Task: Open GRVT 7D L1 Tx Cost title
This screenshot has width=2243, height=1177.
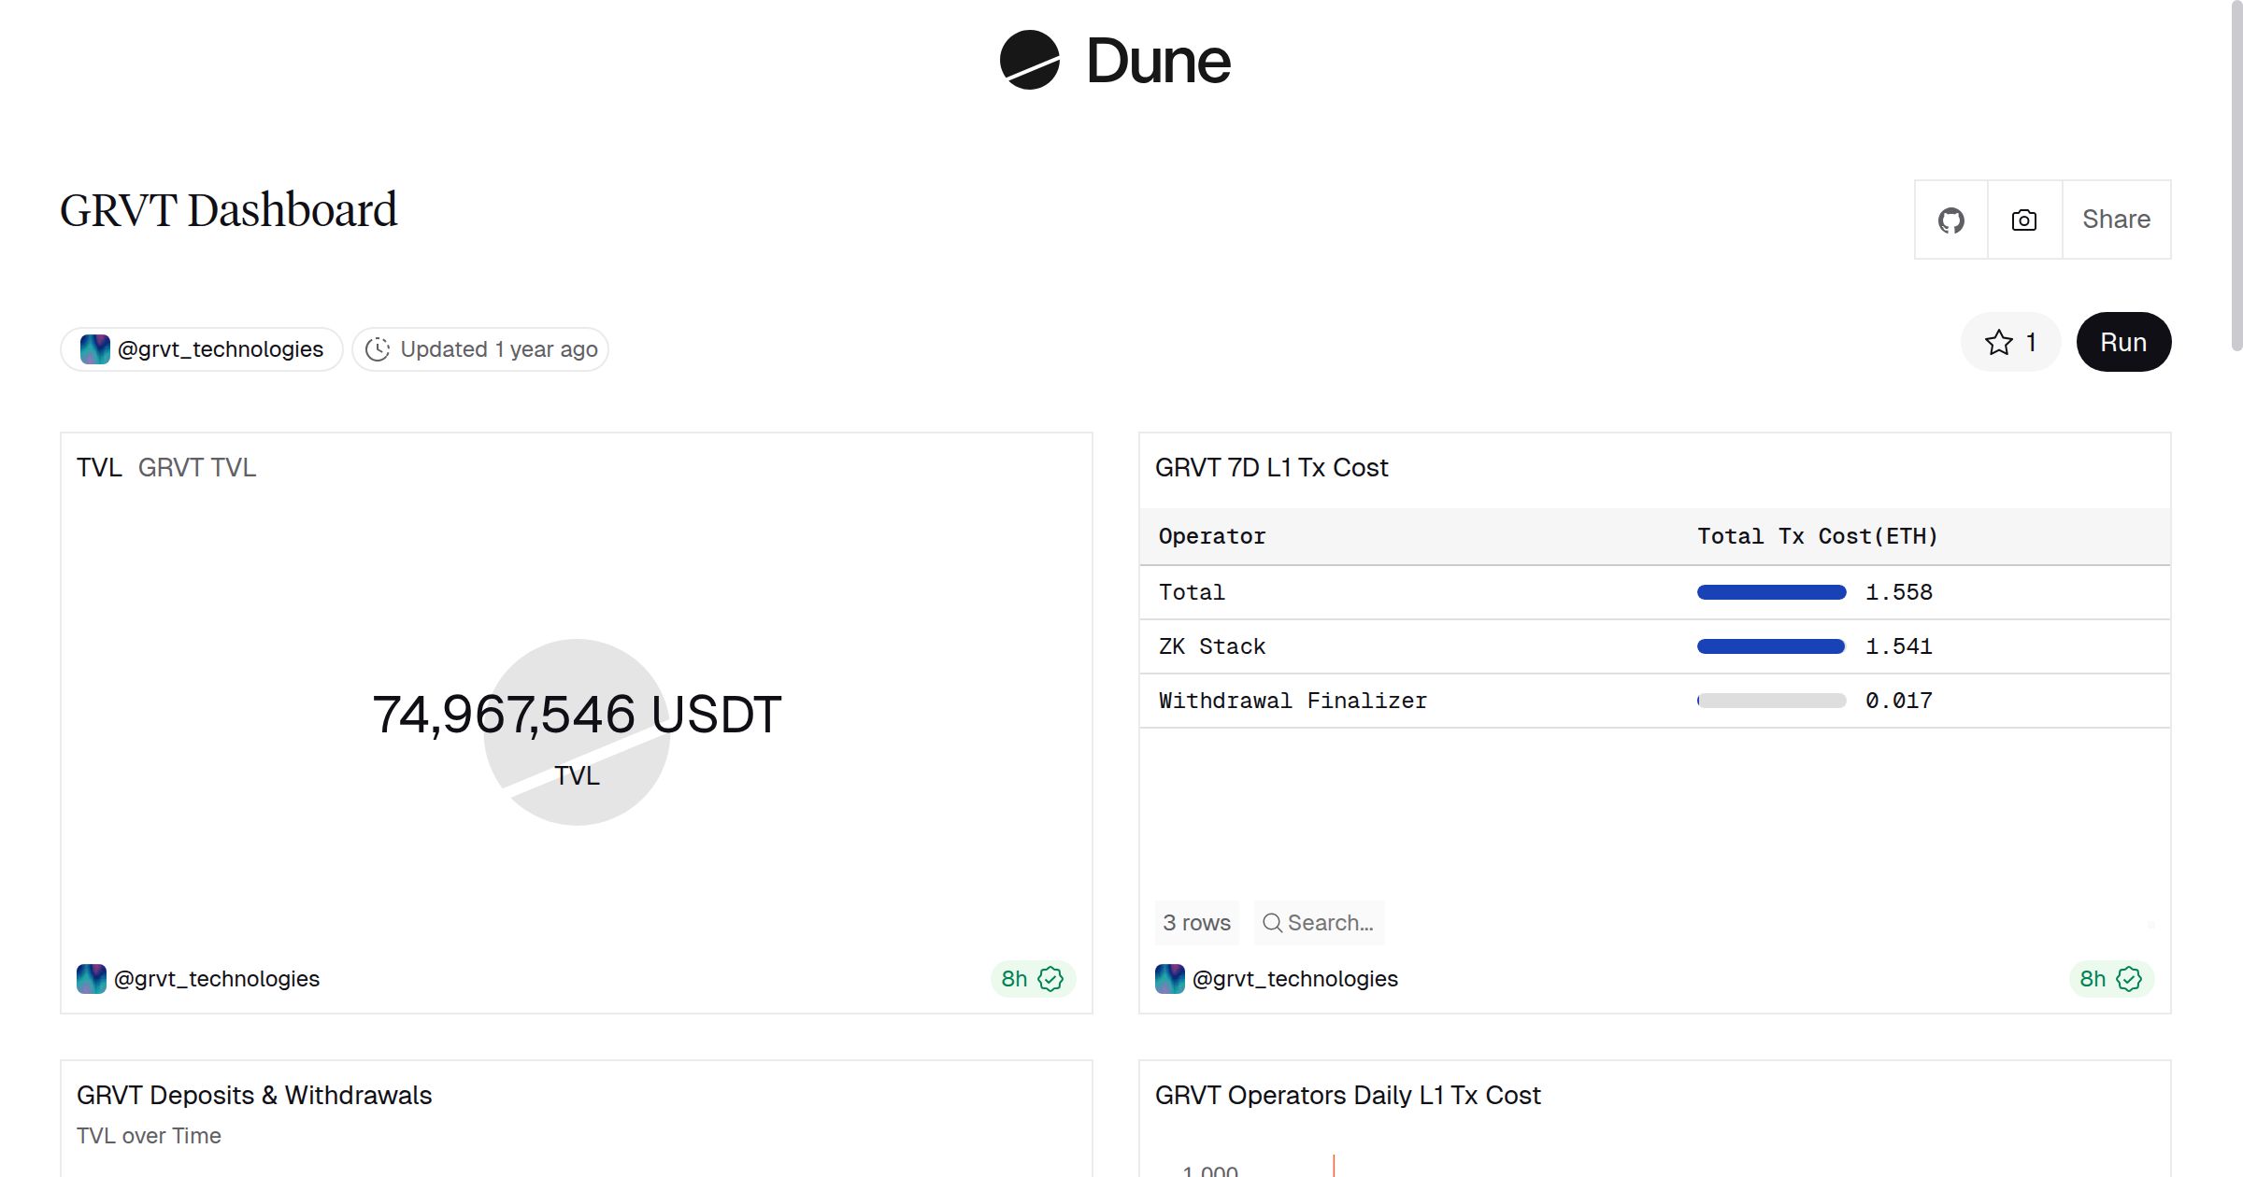Action: (1271, 468)
